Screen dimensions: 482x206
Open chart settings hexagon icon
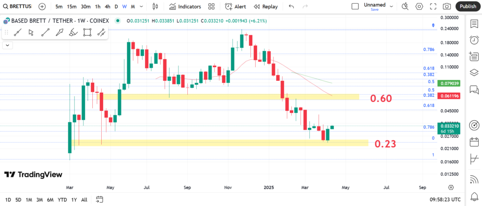click(419, 7)
